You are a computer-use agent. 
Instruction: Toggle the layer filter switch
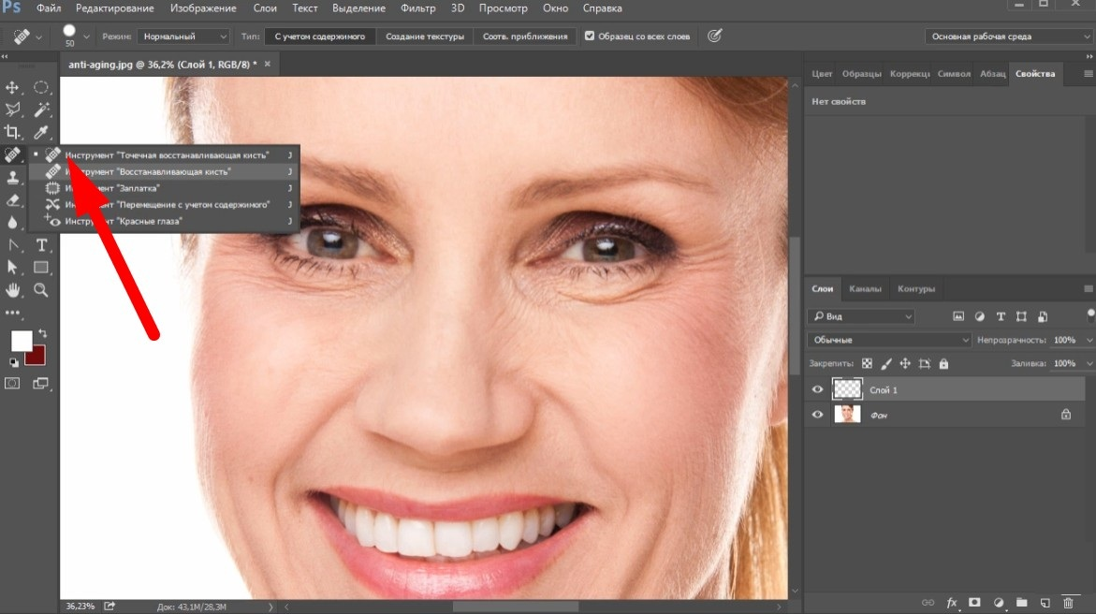point(1089,314)
